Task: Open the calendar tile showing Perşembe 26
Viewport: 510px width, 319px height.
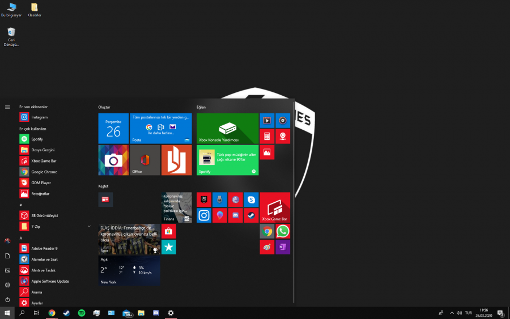Action: pos(113,128)
